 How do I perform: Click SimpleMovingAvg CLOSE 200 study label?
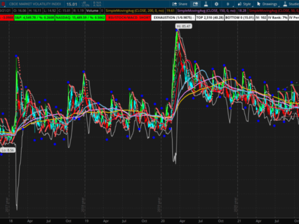[x=135, y=11]
